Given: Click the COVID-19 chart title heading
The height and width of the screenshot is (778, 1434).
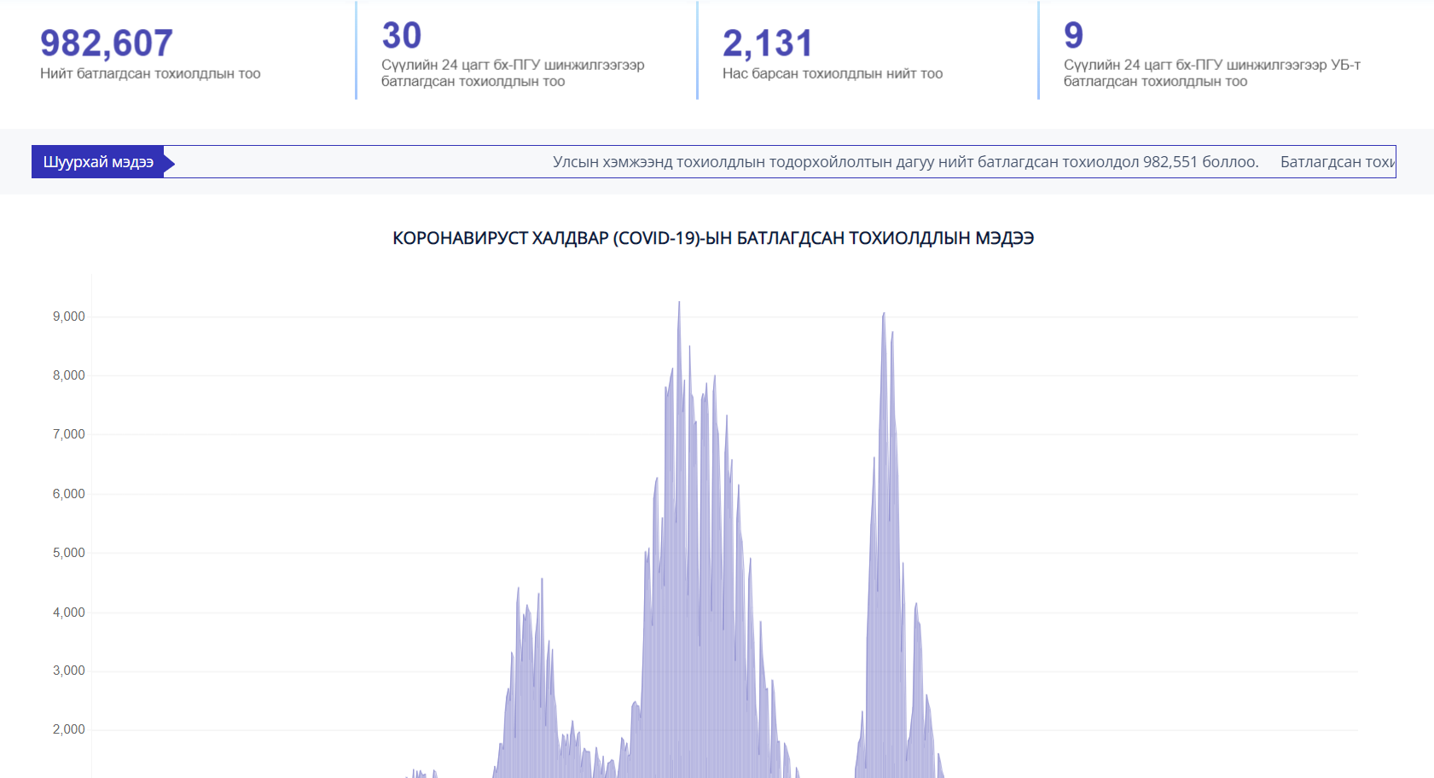Looking at the screenshot, I should click(713, 238).
